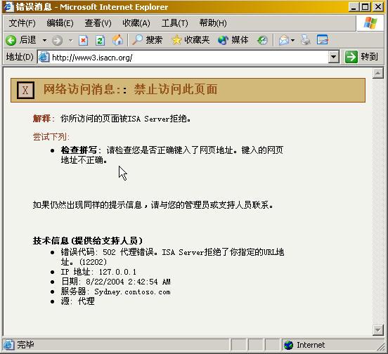388x354 pixels.
Task: Click the Internet zone globe icon
Action: coord(288,345)
